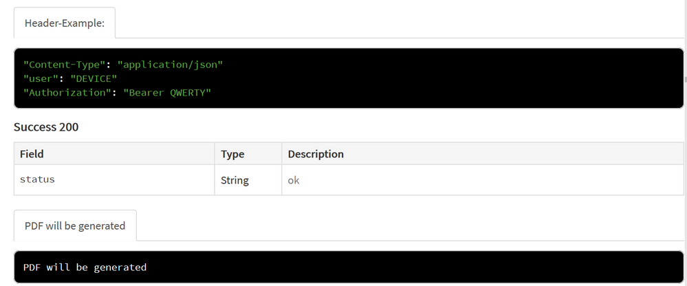Click the Success 200 heading
This screenshot has height=286, width=687.
click(x=46, y=127)
